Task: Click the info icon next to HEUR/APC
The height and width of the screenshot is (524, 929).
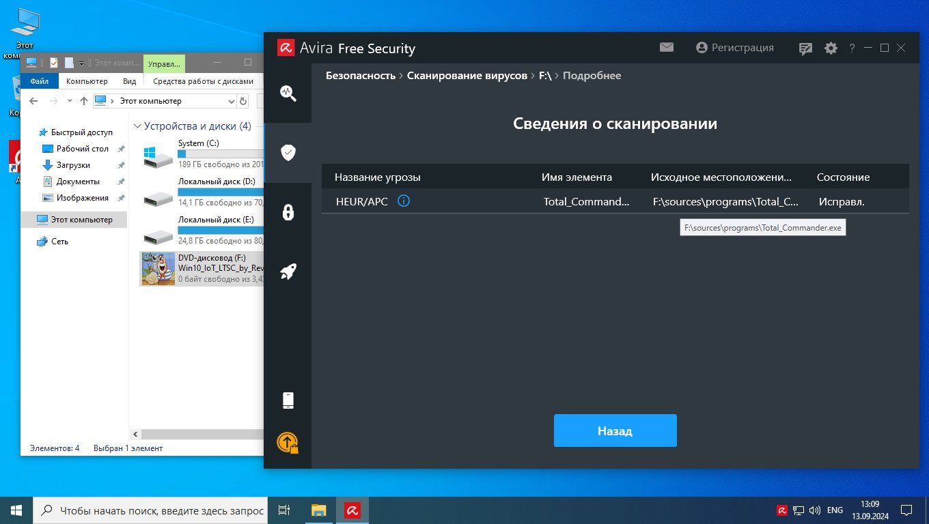Action: (404, 201)
